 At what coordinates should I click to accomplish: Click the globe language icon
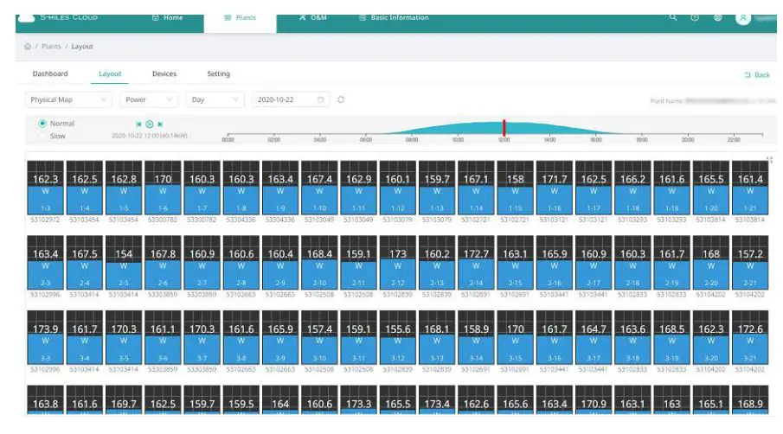(x=717, y=17)
